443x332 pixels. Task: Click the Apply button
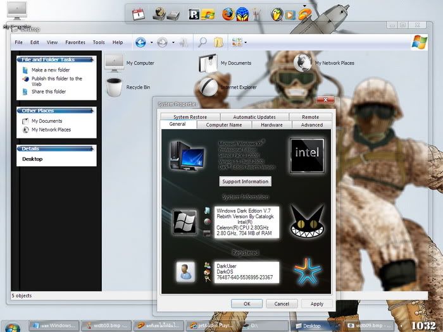coord(316,304)
